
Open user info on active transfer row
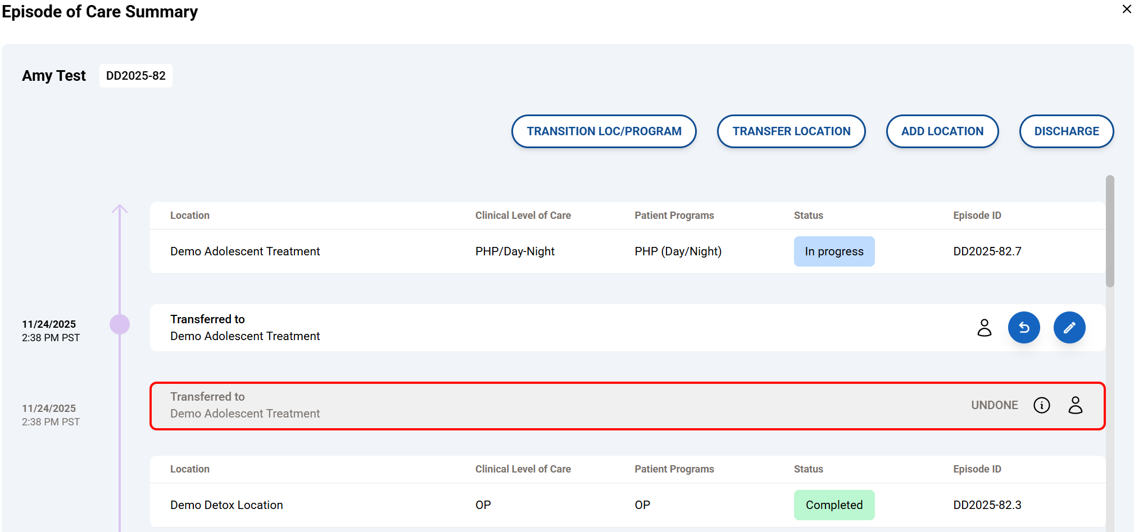(x=984, y=328)
